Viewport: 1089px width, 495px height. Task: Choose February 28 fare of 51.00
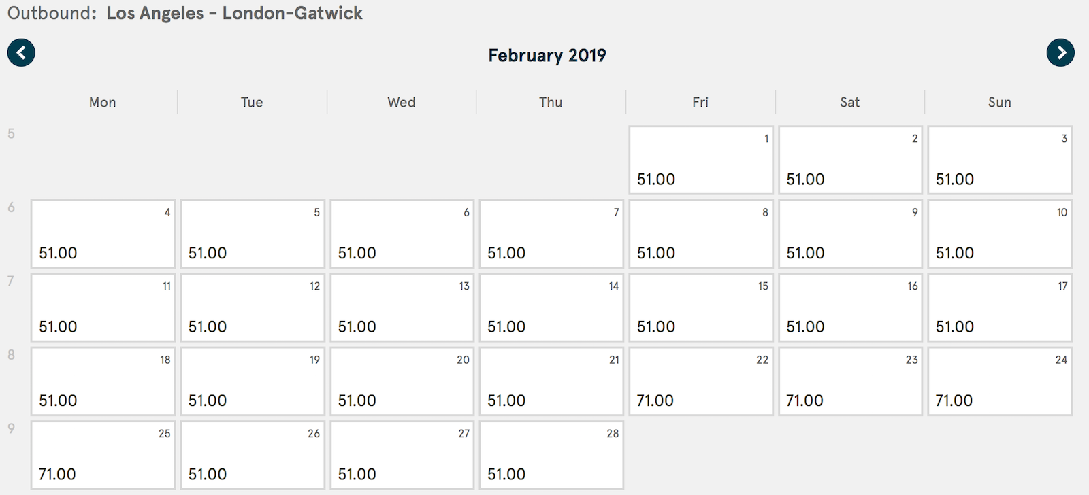click(x=551, y=455)
